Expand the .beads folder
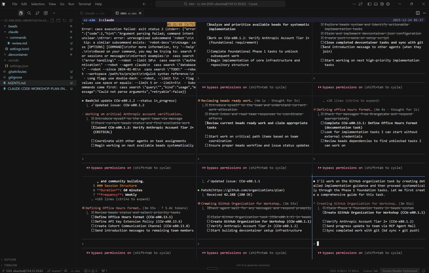Image resolution: width=429 pixels, height=273 pixels. click(x=38, y=26)
